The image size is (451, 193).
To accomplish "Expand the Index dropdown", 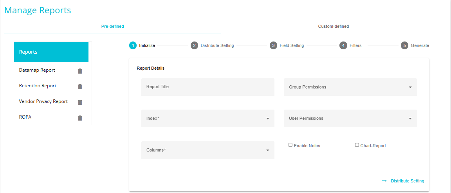I will [207, 118].
